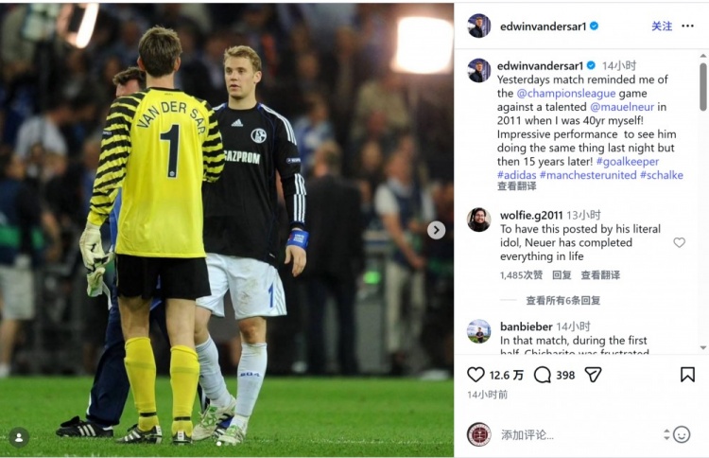Open edwinvandersar1 profile picture in header
This screenshot has width=709, height=458.
[479, 26]
